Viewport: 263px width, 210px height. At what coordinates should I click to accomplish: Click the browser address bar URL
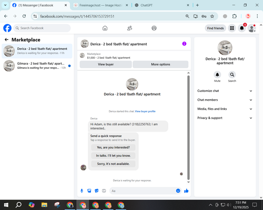coord(77,16)
